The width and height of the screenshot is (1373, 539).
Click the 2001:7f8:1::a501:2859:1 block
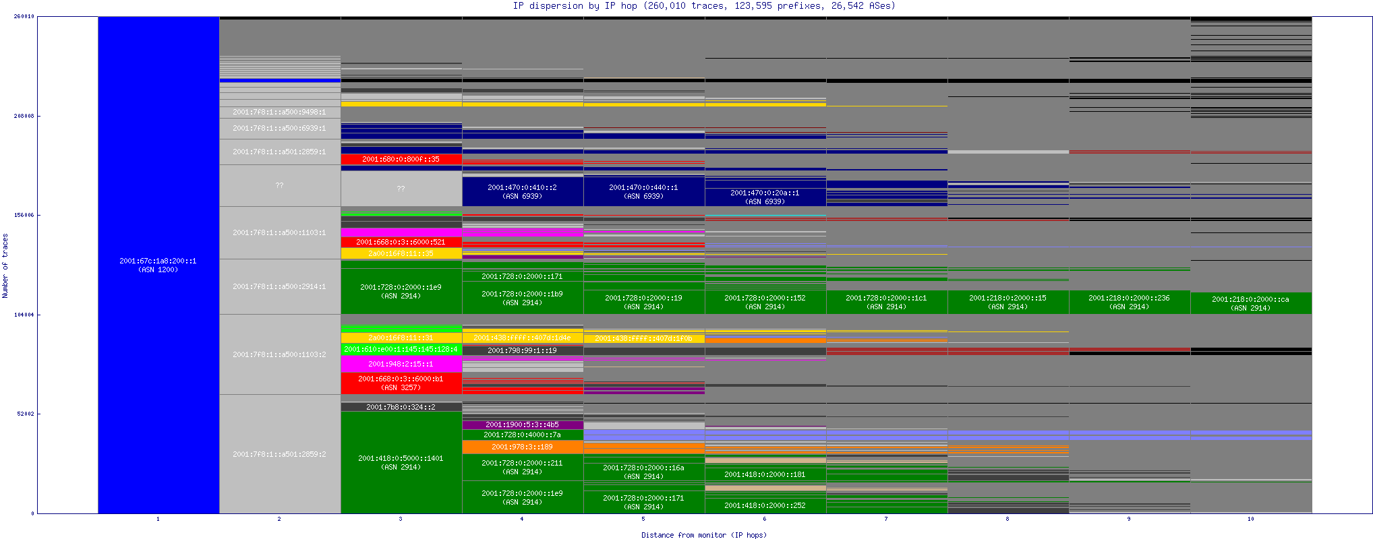(x=280, y=152)
